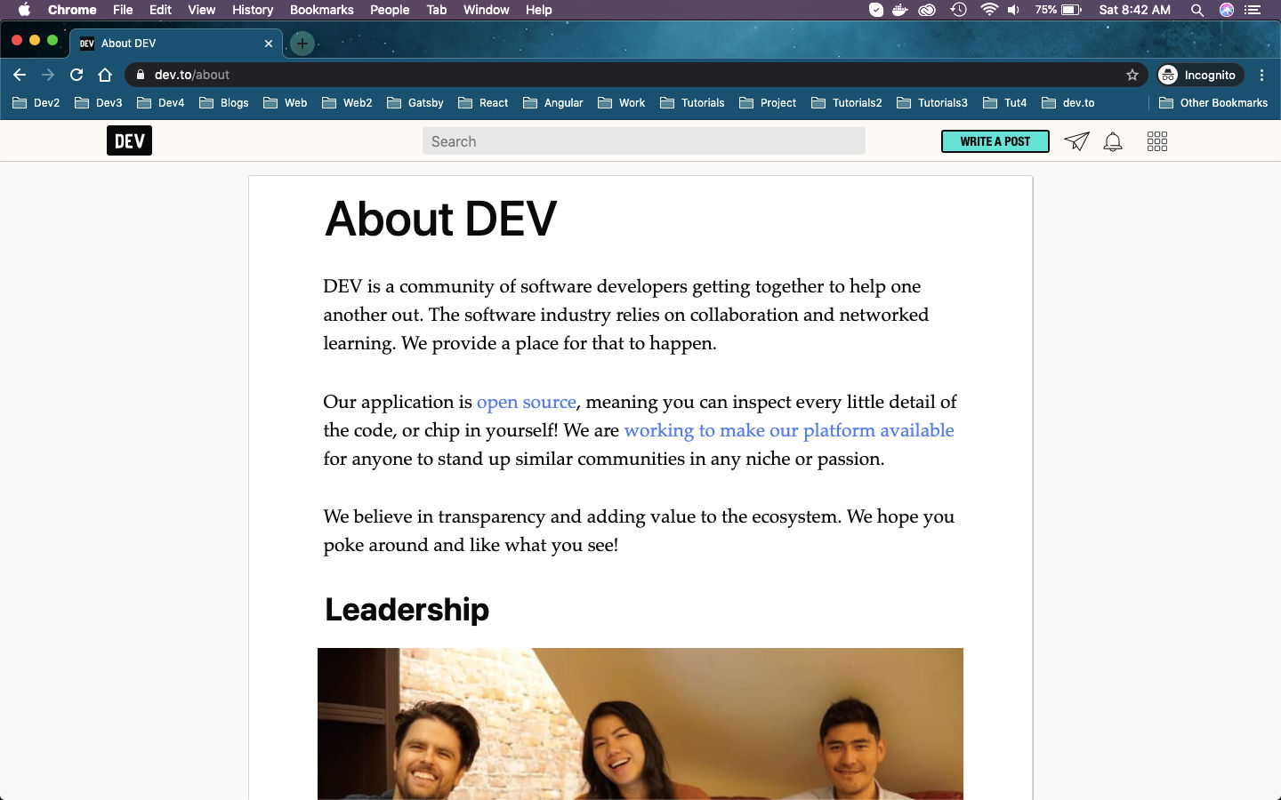Open the Angular bookmarks folder
The image size is (1281, 800).
[x=553, y=103]
